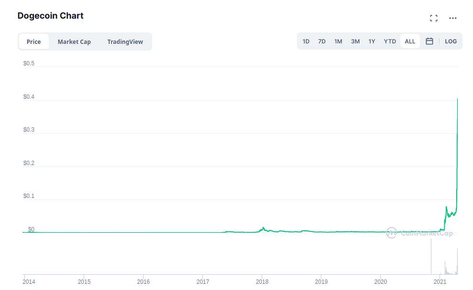The width and height of the screenshot is (473, 290).
Task: Open the three-dot more options menu
Action: coord(453,18)
